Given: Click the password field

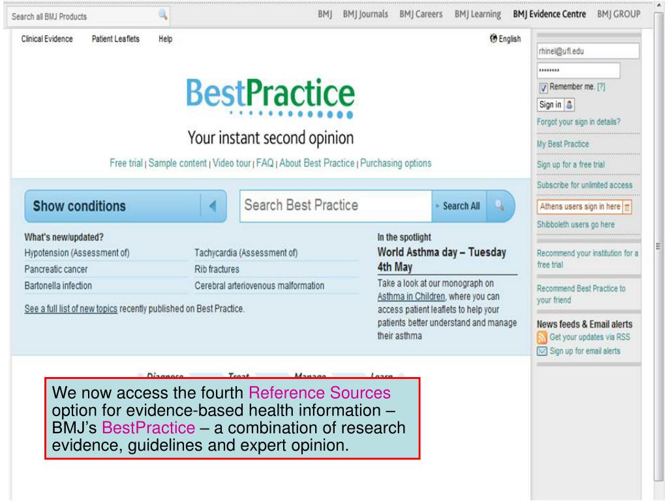Looking at the screenshot, I should (578, 70).
